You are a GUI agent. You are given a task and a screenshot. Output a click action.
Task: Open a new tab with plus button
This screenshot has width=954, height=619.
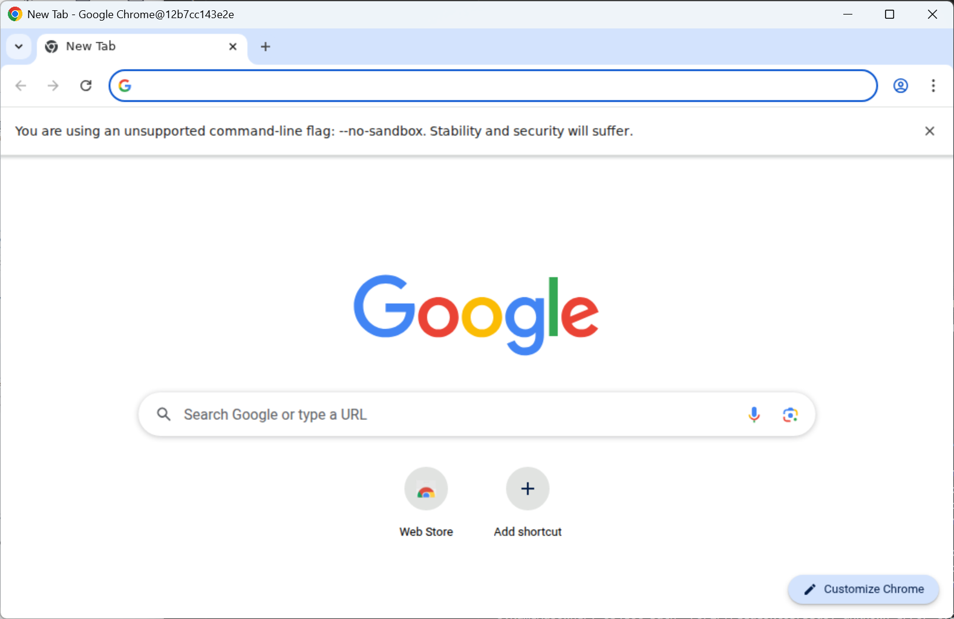pyautogui.click(x=266, y=47)
